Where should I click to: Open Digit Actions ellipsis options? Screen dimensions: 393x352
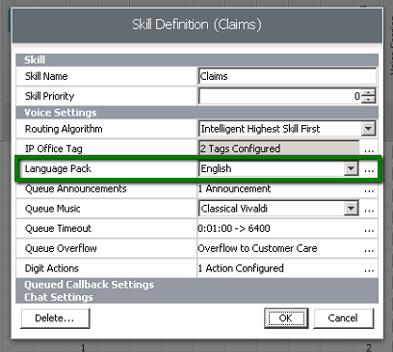369,269
